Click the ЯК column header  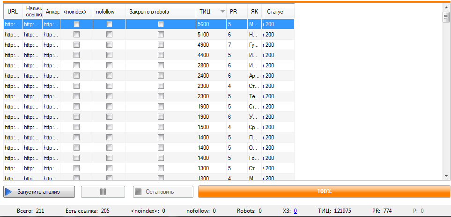[254, 11]
